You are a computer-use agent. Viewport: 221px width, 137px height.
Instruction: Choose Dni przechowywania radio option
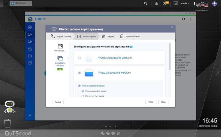click(83, 96)
